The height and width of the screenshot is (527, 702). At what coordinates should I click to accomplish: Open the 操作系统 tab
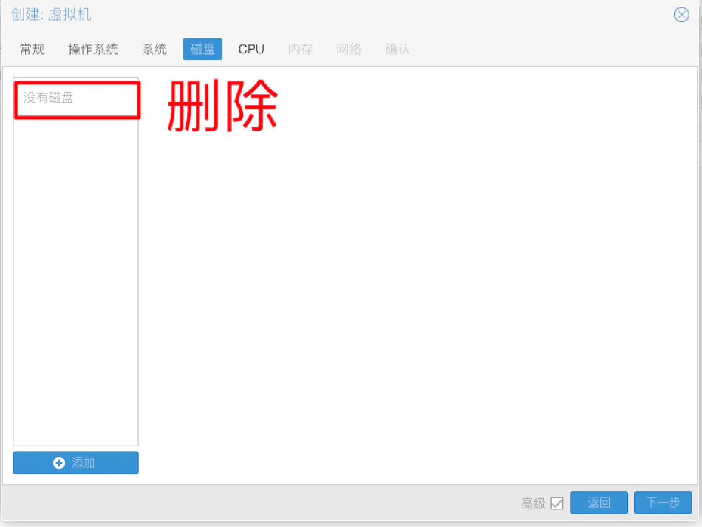click(93, 49)
